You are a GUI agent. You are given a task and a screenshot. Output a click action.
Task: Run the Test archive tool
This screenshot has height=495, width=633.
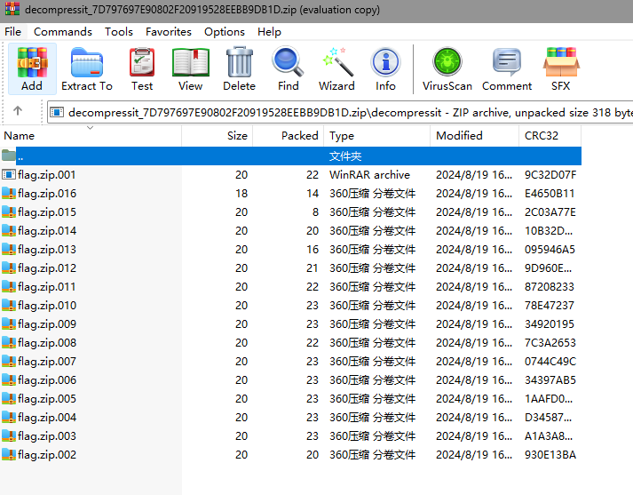[x=142, y=69]
